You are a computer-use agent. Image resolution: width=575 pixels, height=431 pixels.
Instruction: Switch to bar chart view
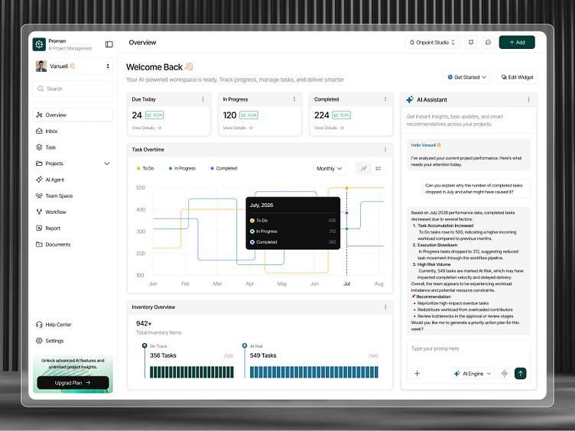pyautogui.click(x=378, y=169)
